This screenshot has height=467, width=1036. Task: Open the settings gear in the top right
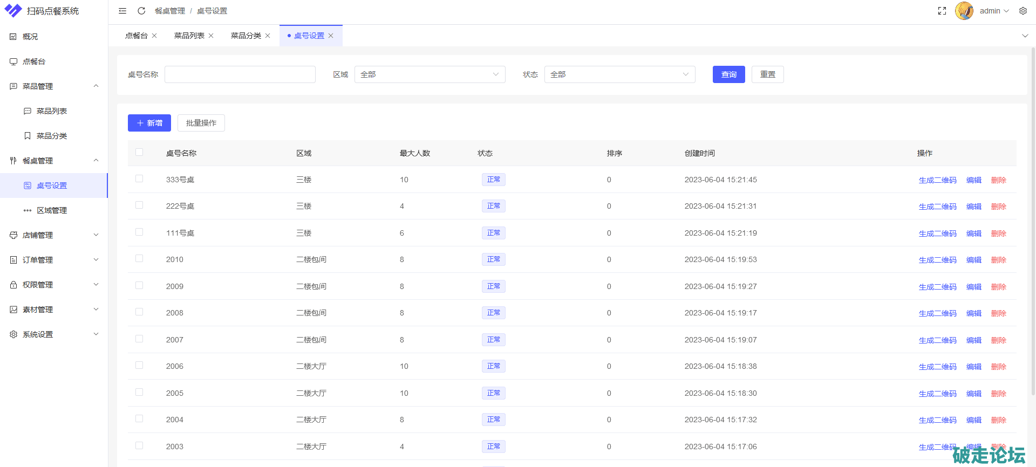(x=1023, y=11)
